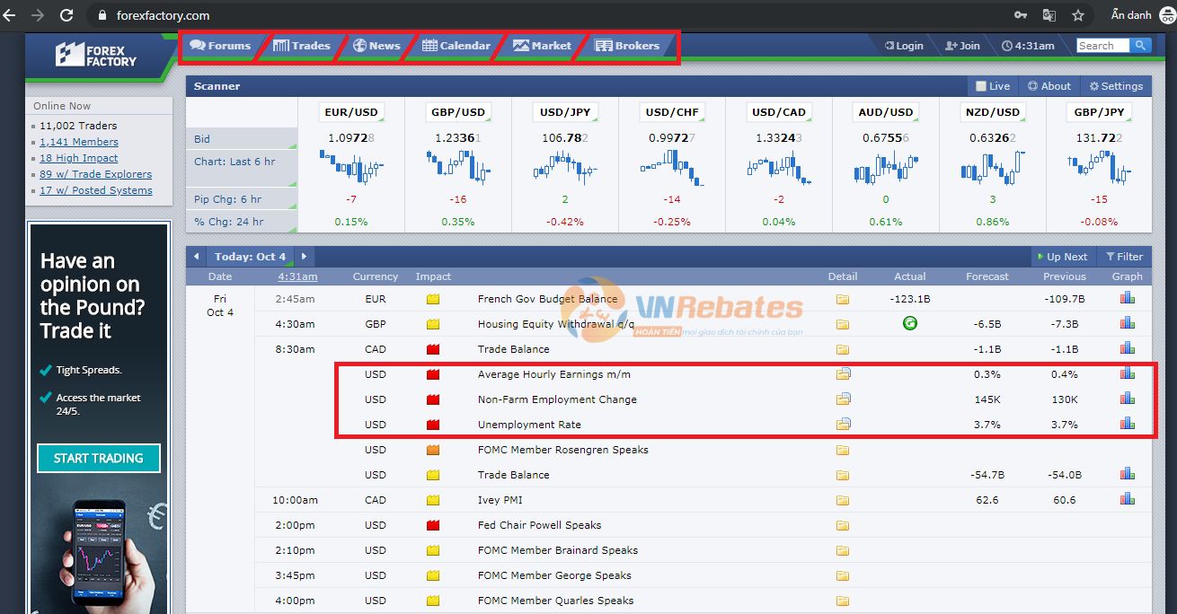Open the Trades tab

pos(302,46)
